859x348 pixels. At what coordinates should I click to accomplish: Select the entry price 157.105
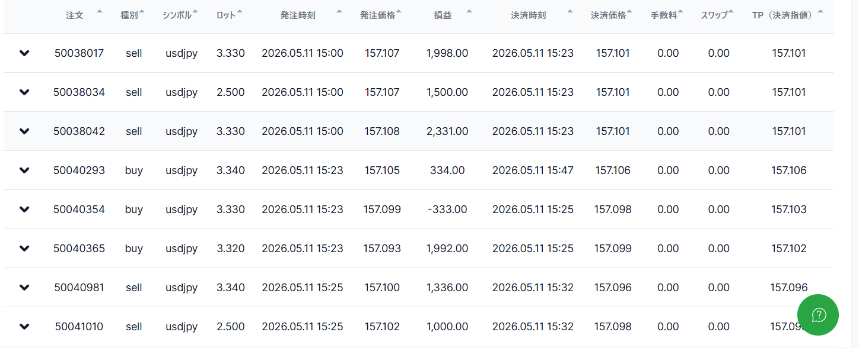pos(382,170)
